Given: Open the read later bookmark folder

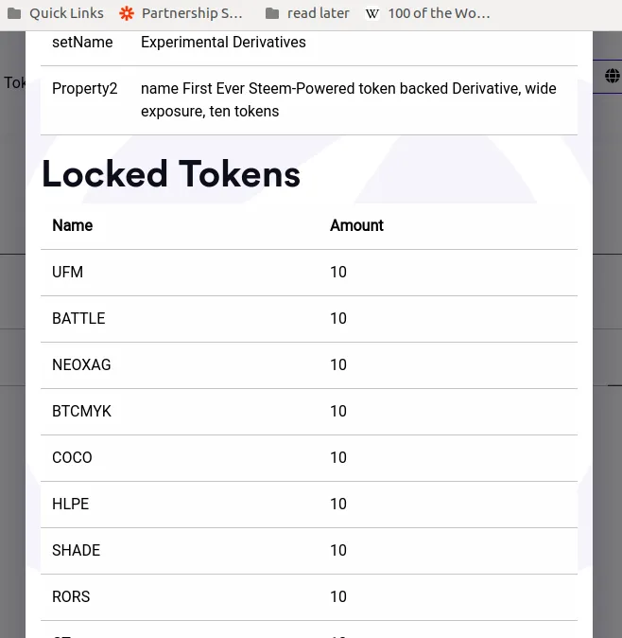Looking at the screenshot, I should pyautogui.click(x=307, y=13).
